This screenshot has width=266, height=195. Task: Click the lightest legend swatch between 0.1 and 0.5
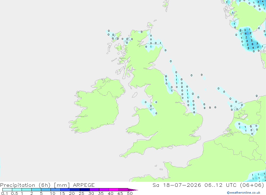pos(7,190)
